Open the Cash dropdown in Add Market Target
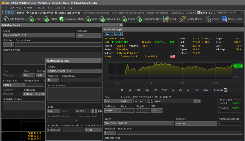The image size is (245, 141). pos(133,101)
